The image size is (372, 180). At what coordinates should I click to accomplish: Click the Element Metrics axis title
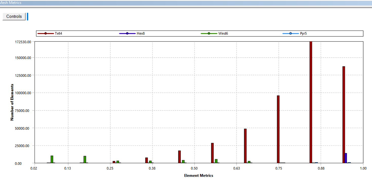click(199, 175)
